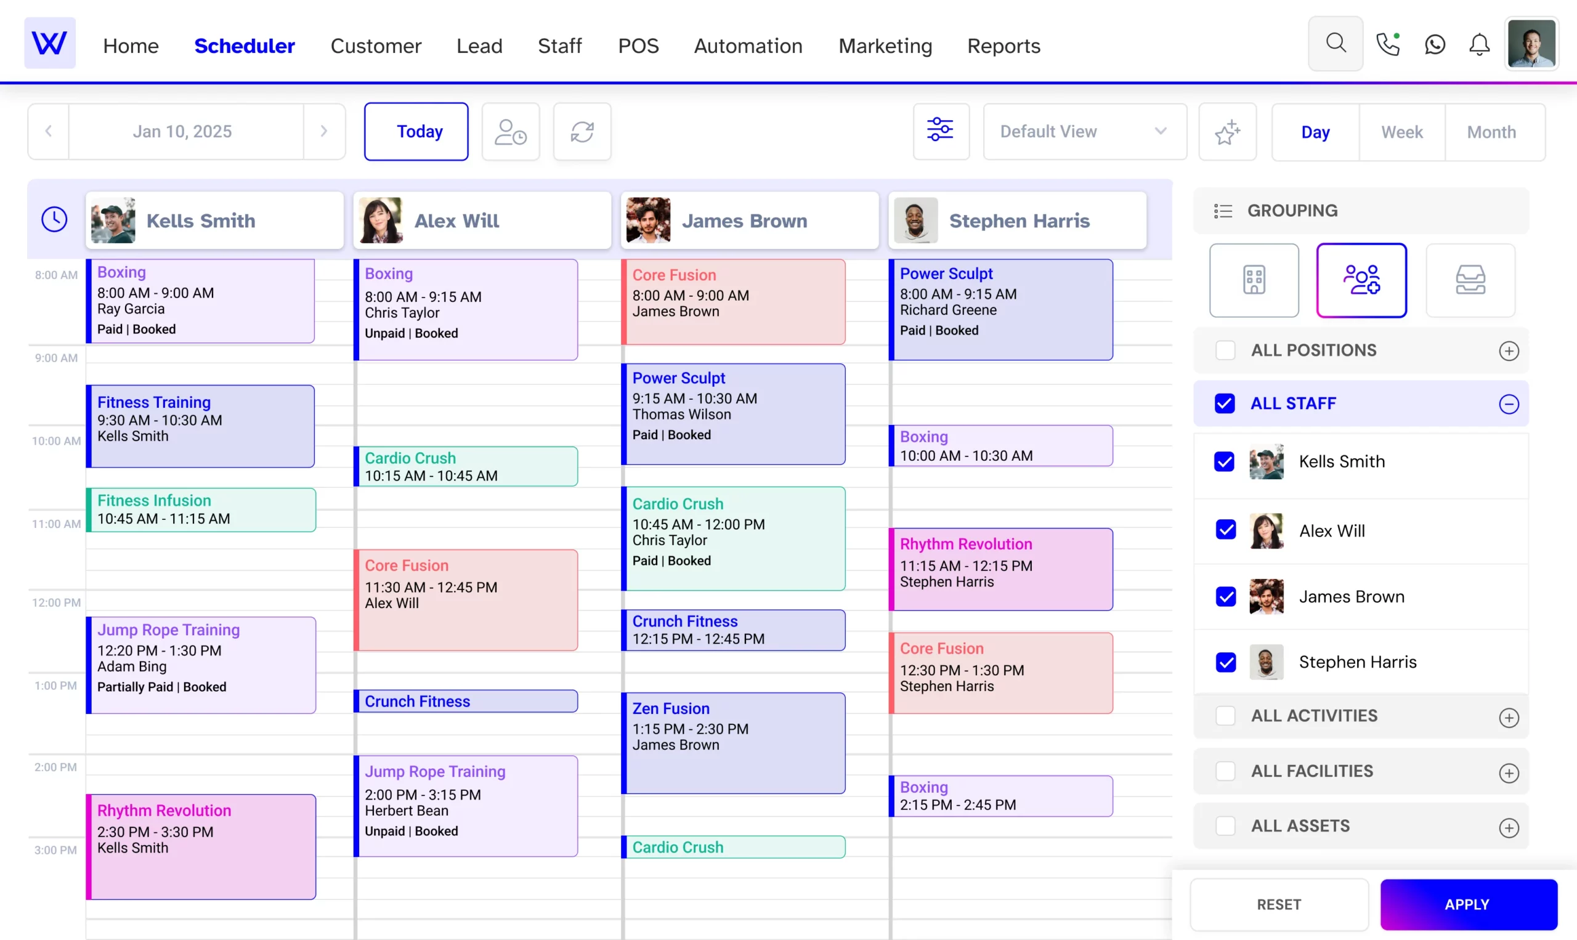Click the filter/settings sliders icon
This screenshot has height=940, width=1577.
939,131
